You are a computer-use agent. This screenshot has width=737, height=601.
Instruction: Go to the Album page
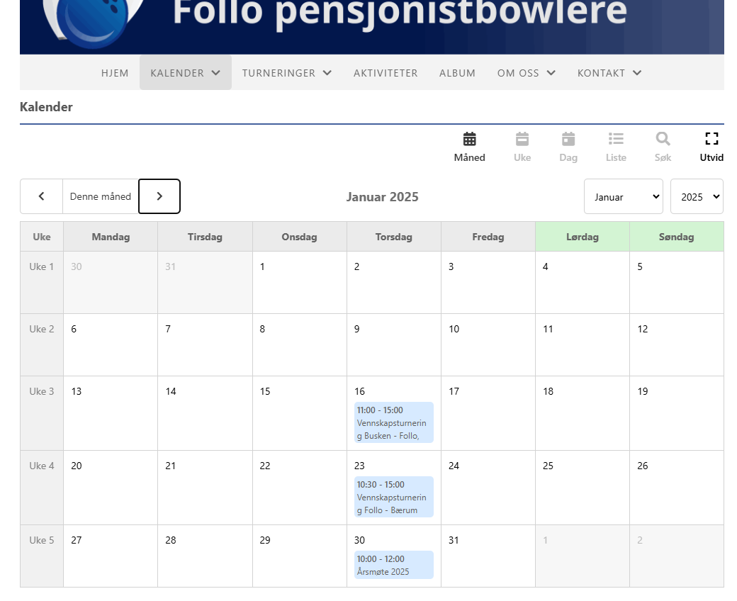pos(457,73)
